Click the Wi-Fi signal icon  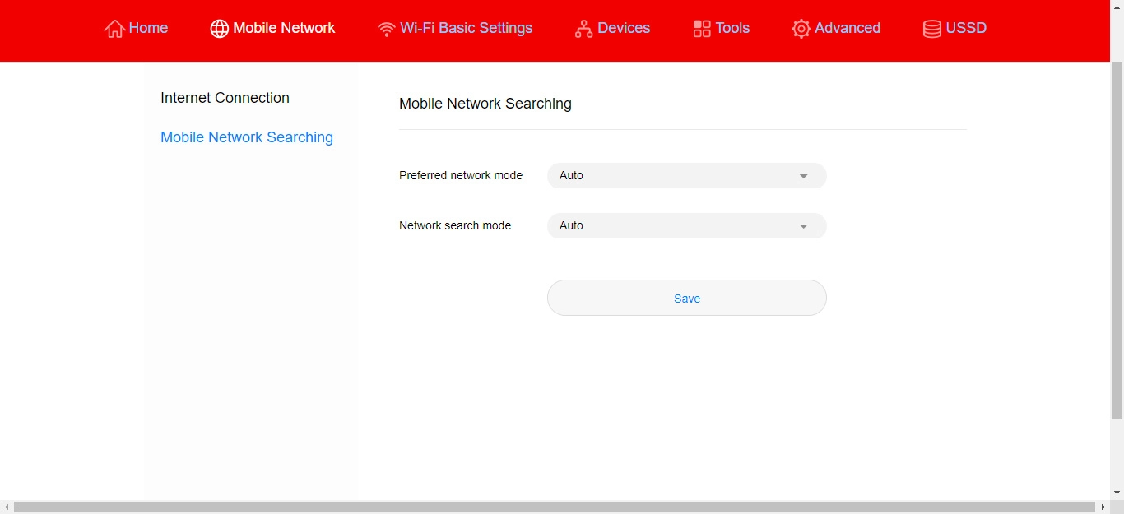pos(386,29)
